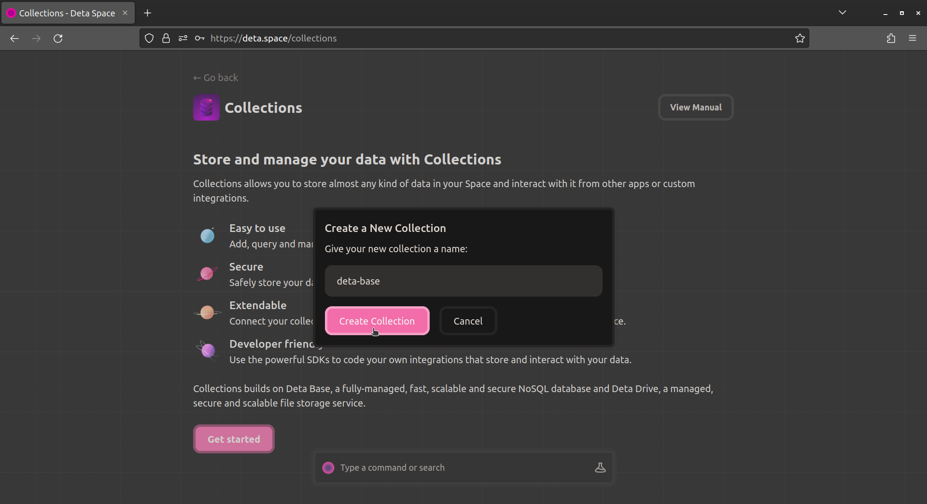This screenshot has height=504, width=927.
Task: Open the browser hamburger menu
Action: 913,38
